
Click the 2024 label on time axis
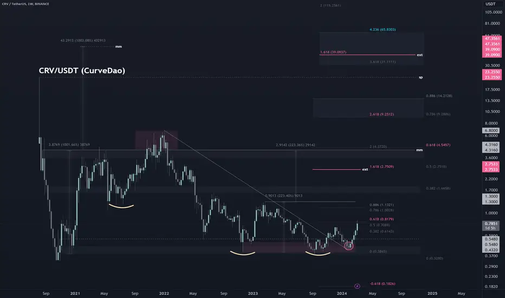(x=342, y=294)
